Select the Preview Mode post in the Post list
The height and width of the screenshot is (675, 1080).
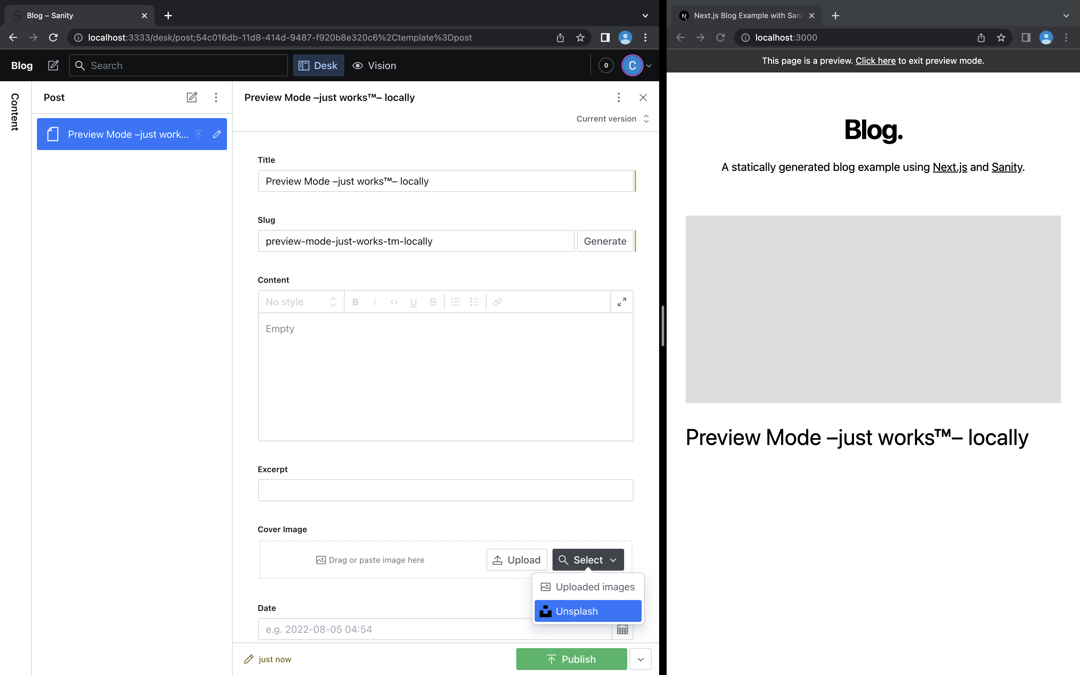(132, 134)
